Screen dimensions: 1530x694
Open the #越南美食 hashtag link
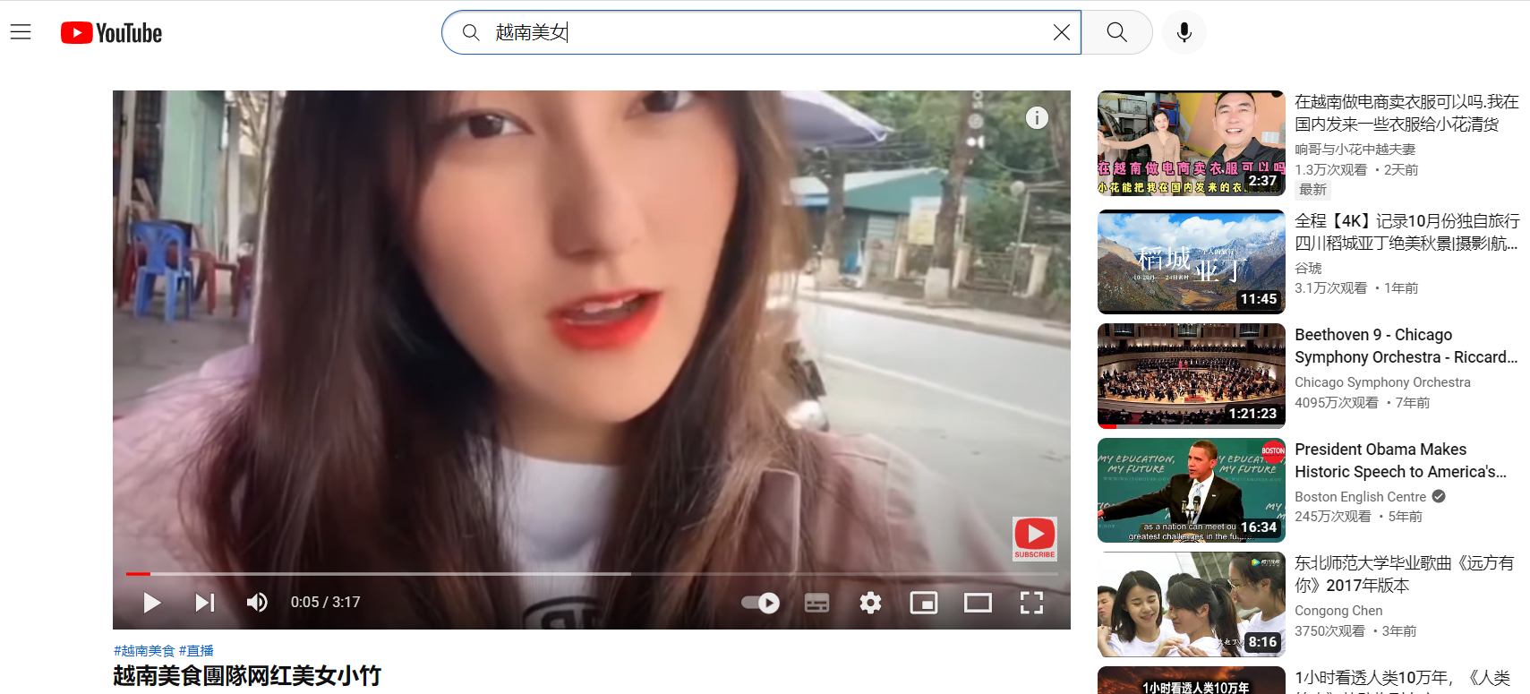(x=144, y=650)
